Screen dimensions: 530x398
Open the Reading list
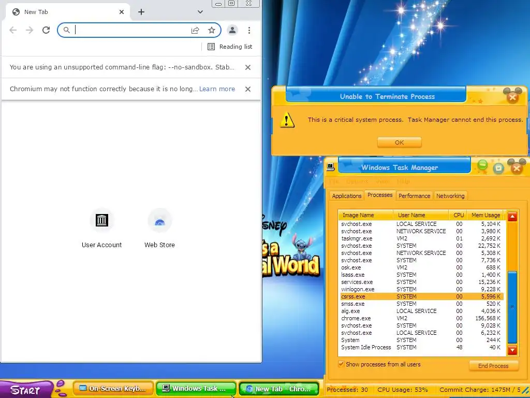pyautogui.click(x=230, y=47)
